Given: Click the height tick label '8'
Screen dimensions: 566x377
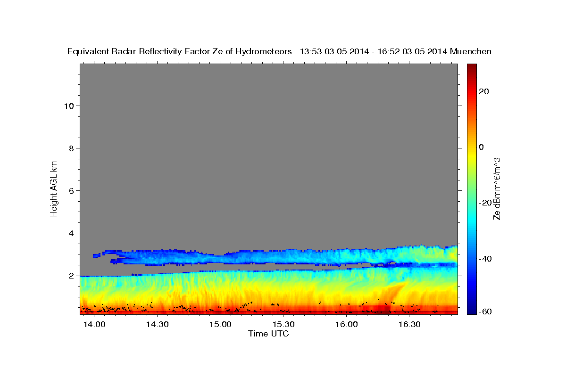Looking at the screenshot, I should point(71,148).
